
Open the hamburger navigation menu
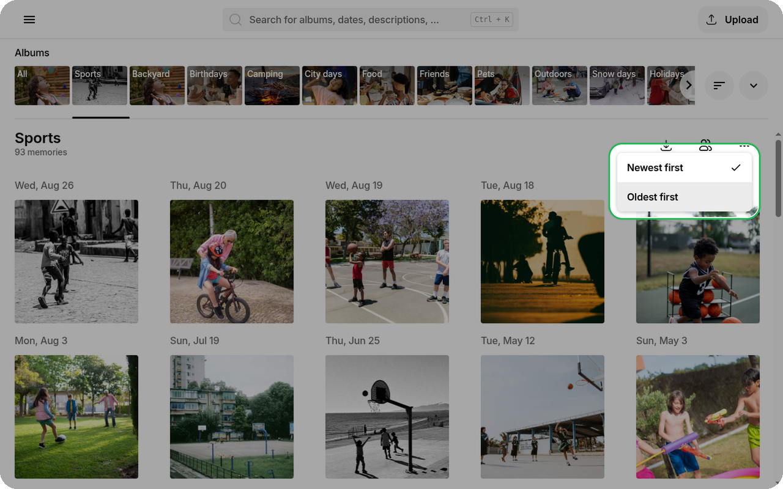point(29,20)
